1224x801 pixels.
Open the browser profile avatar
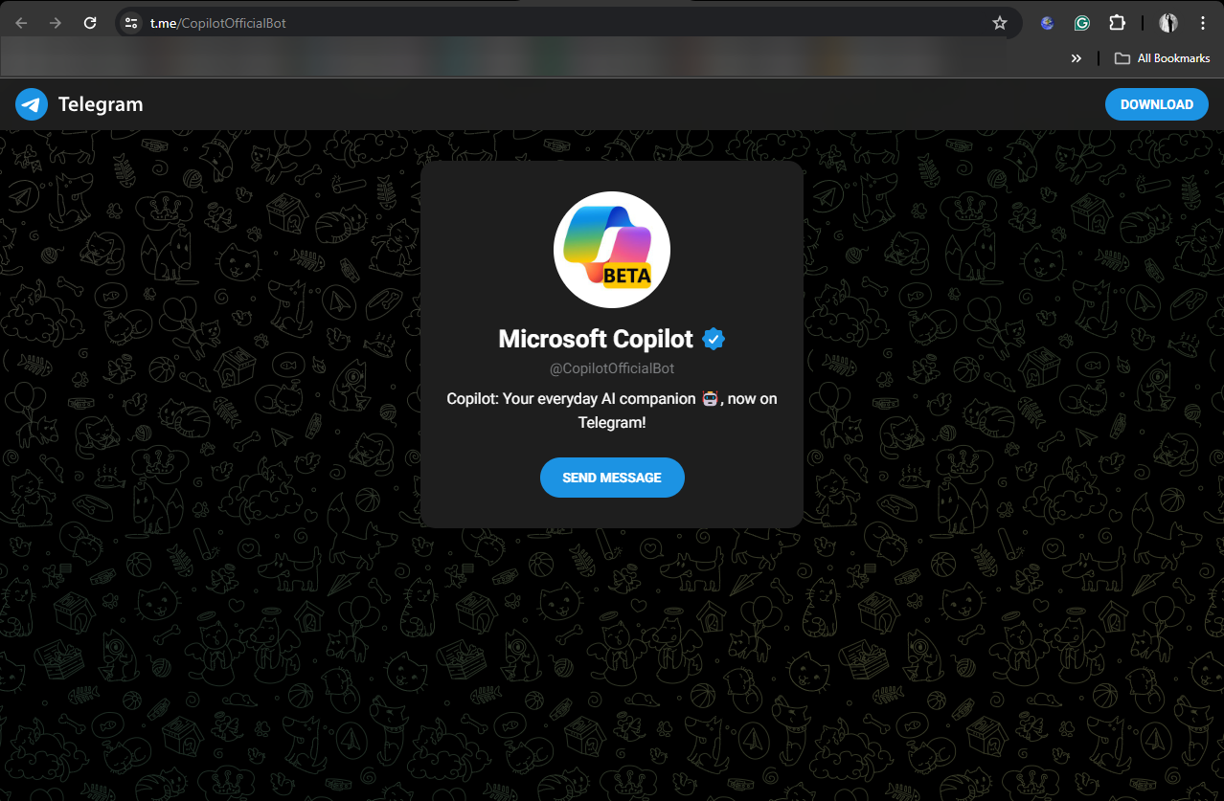[x=1168, y=23]
